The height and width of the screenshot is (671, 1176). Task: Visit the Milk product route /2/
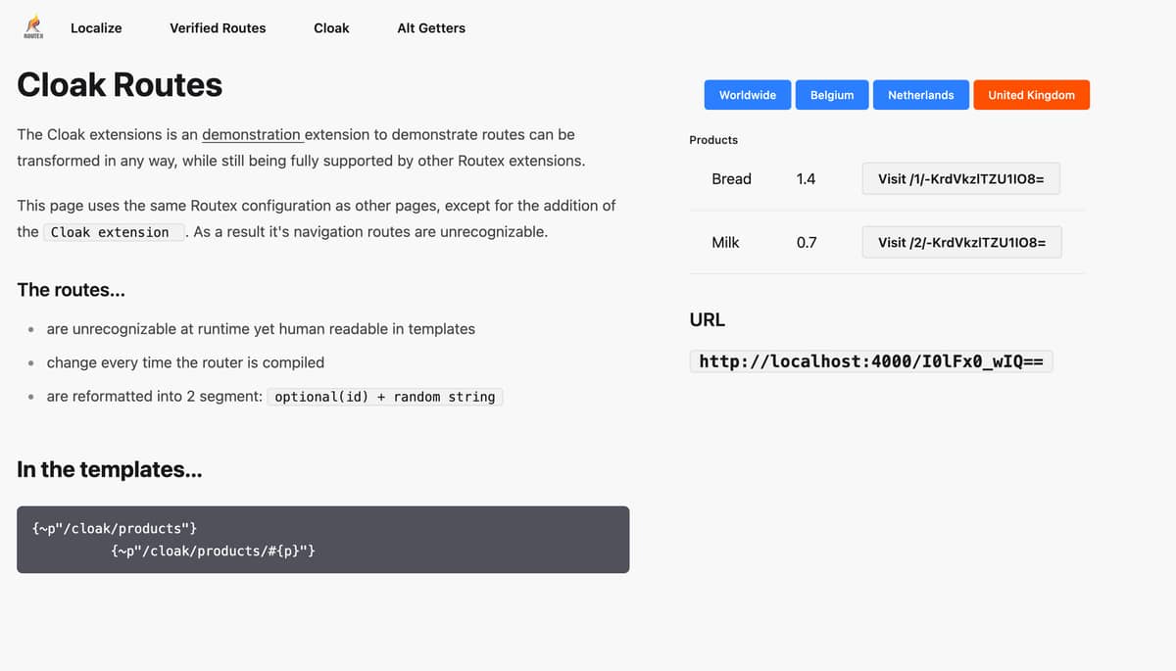tap(961, 242)
